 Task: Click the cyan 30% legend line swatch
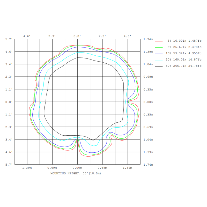point(158,60)
